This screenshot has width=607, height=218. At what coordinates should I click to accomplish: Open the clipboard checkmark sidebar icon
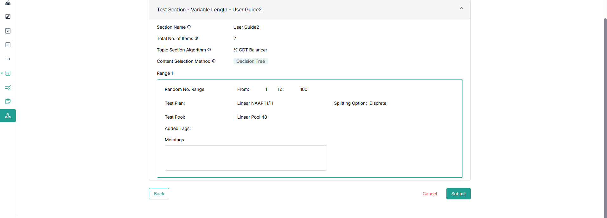point(8,31)
